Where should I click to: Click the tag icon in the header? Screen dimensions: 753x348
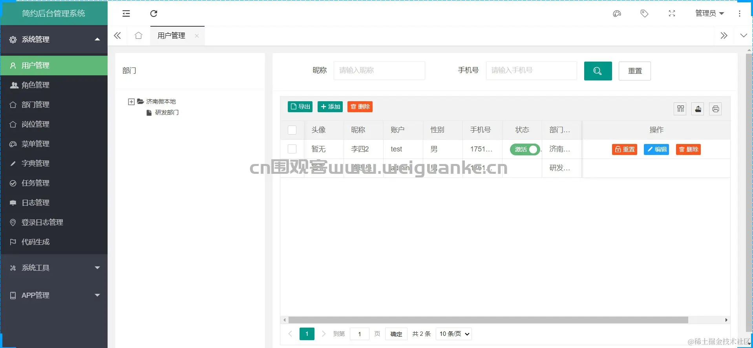pos(644,14)
